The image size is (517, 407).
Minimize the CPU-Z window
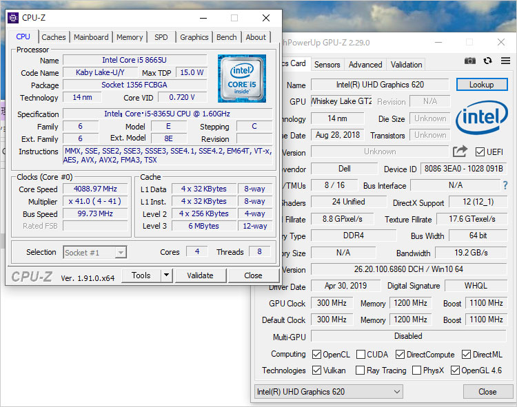(203, 18)
